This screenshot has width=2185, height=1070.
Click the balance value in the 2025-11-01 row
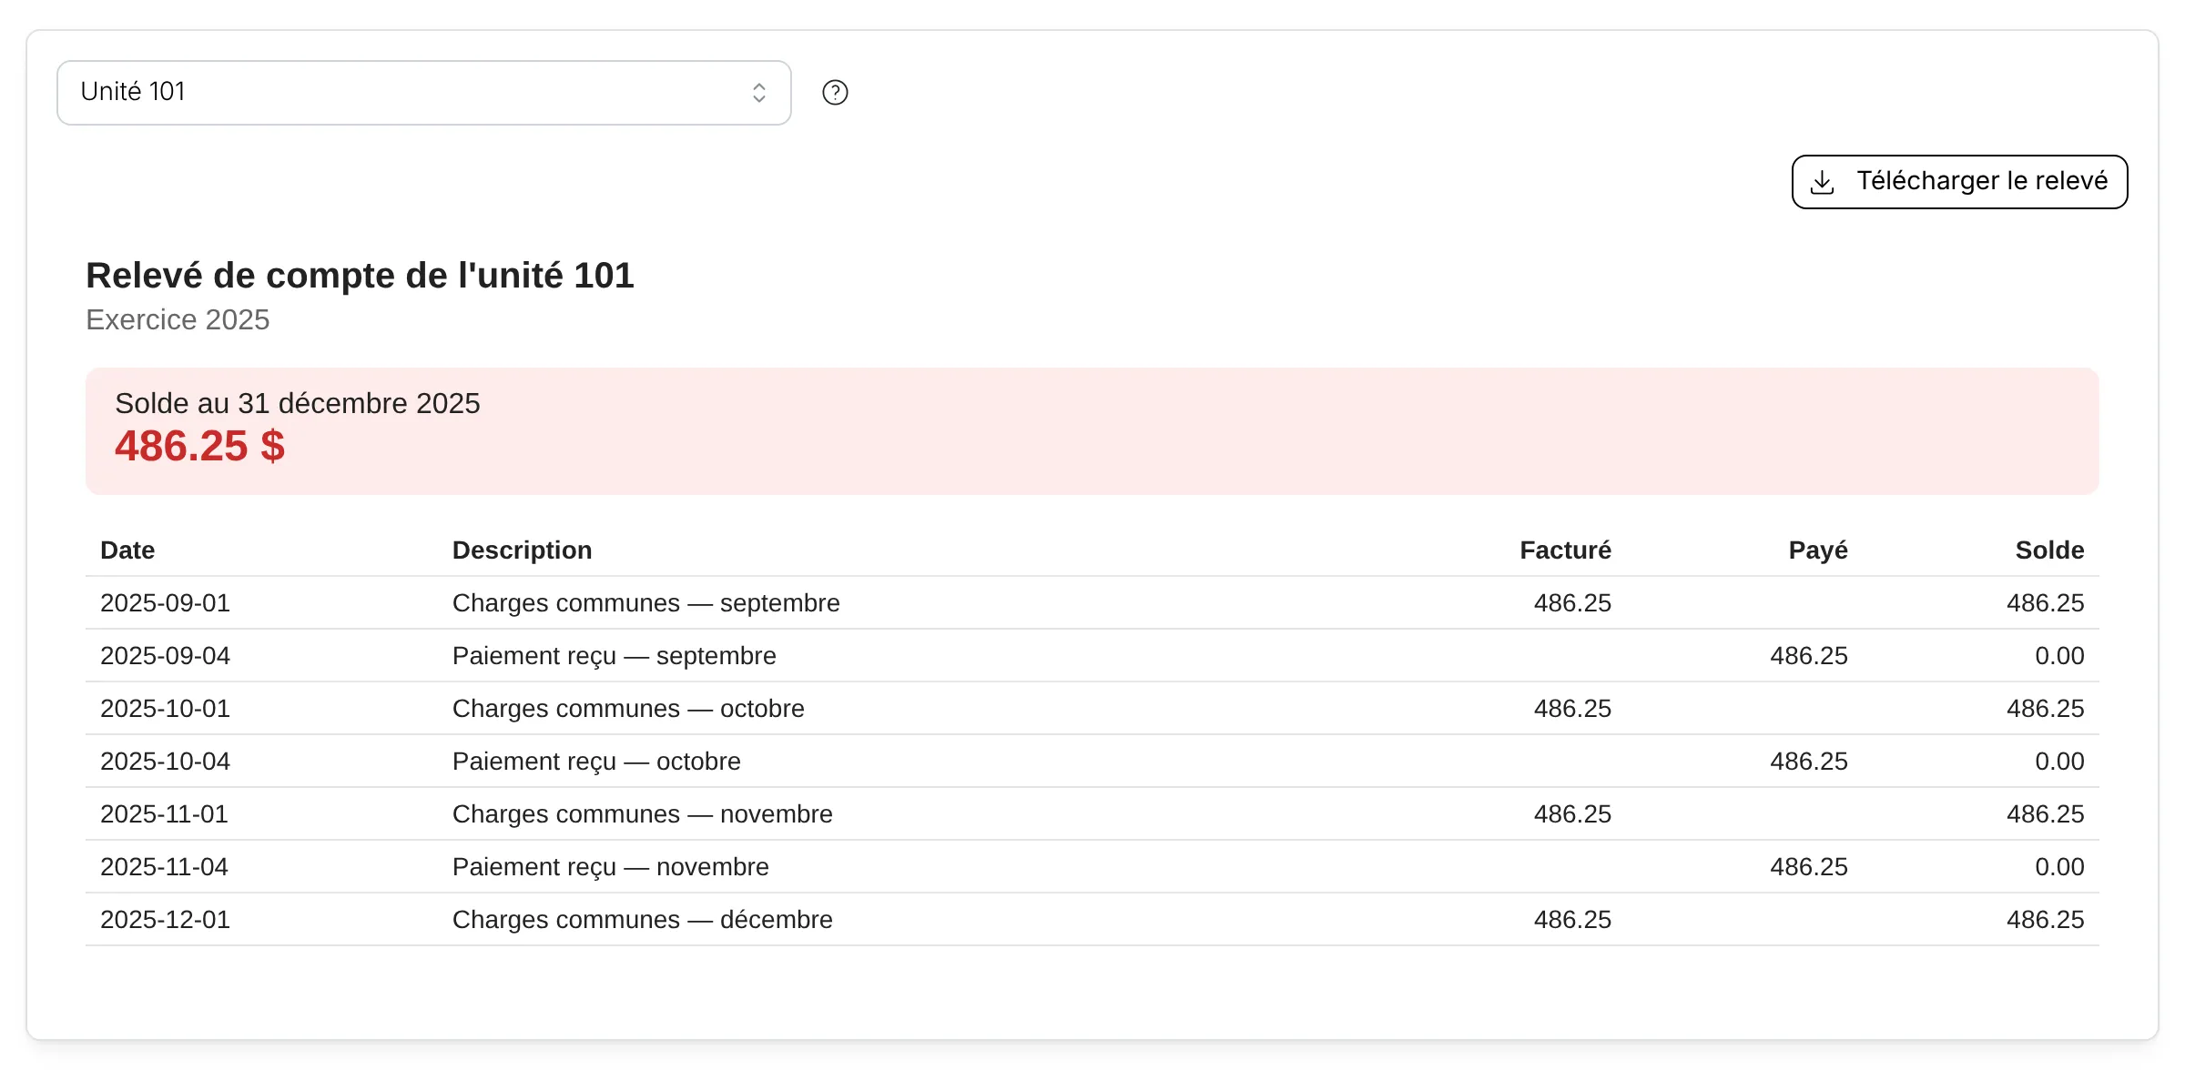click(2045, 814)
